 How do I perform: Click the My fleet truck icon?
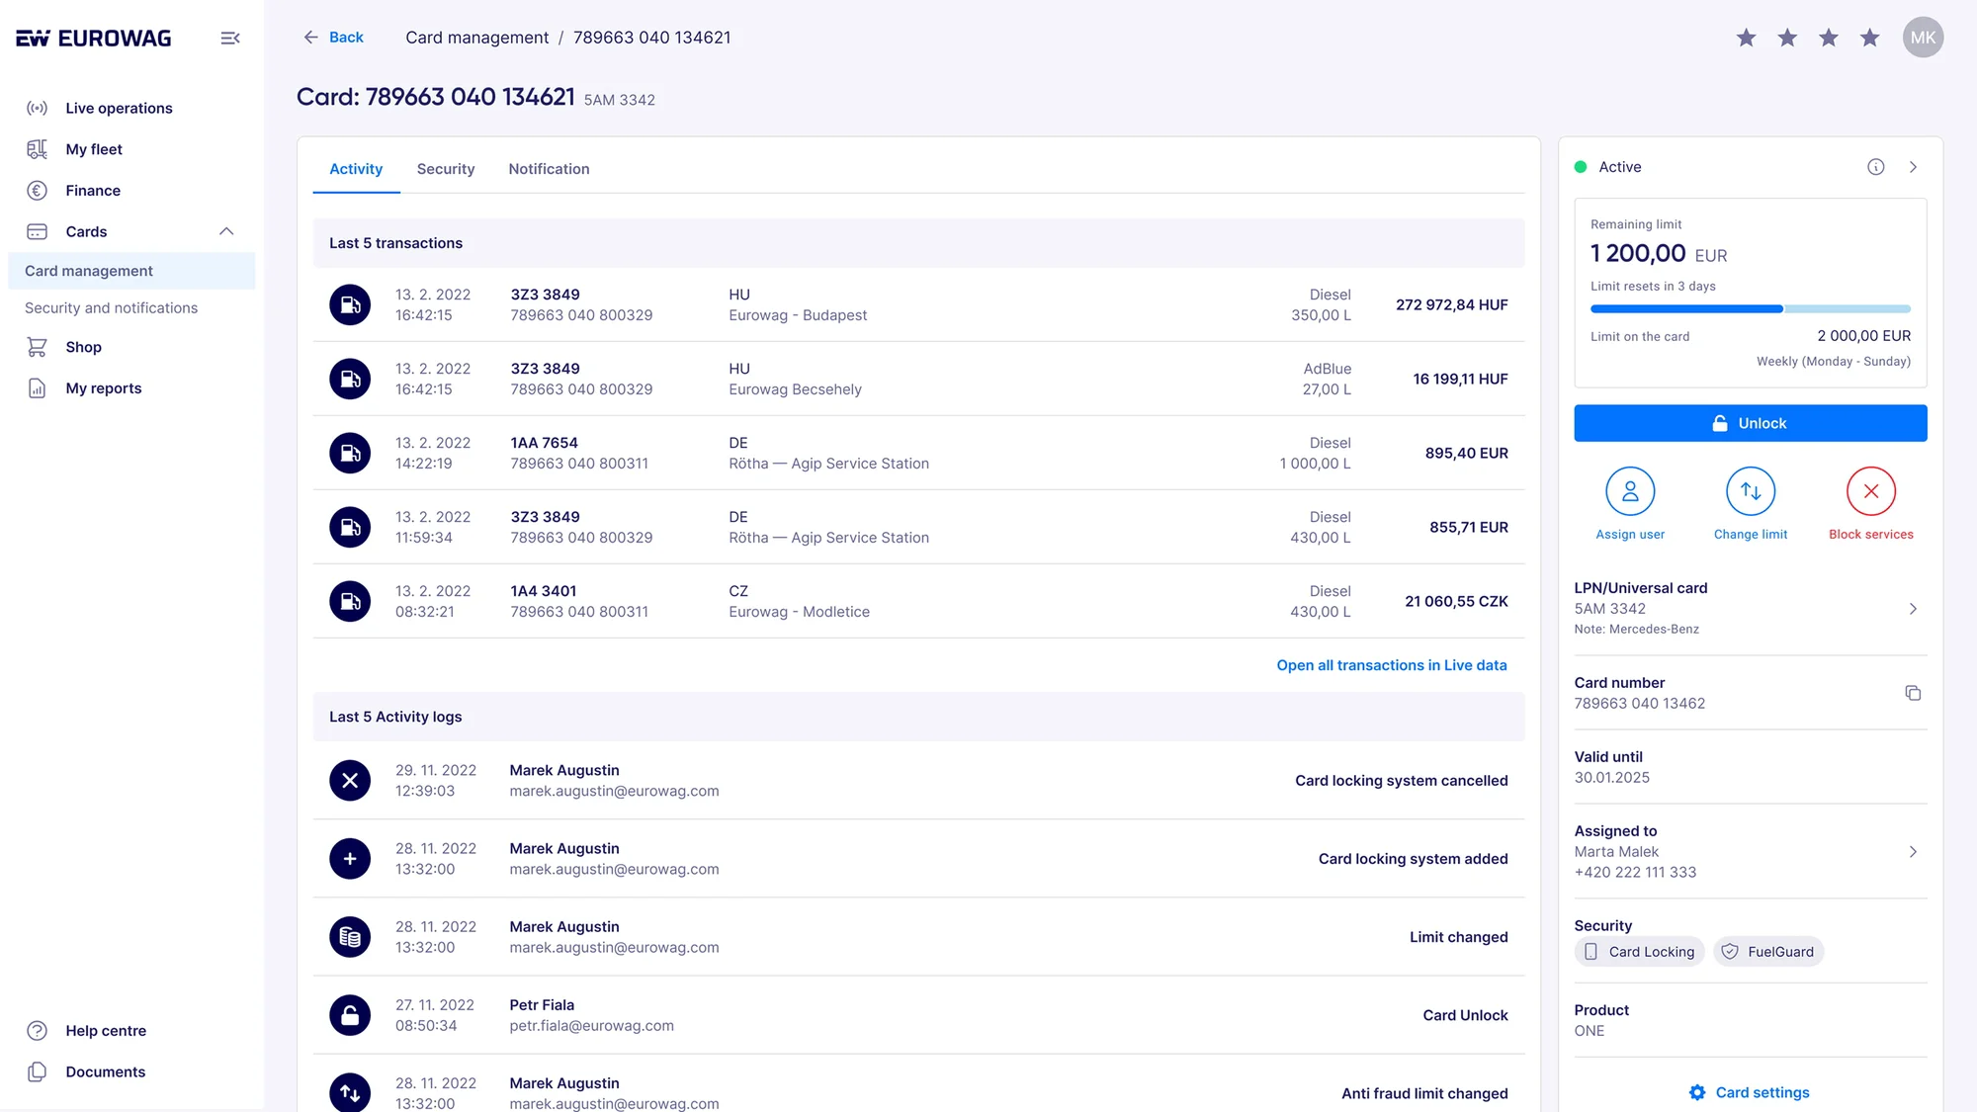(37, 149)
